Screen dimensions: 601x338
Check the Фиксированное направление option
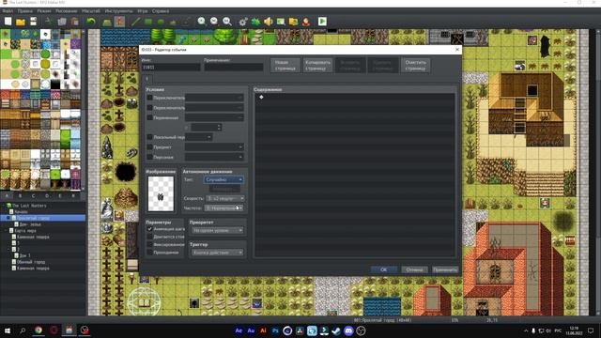pos(150,244)
